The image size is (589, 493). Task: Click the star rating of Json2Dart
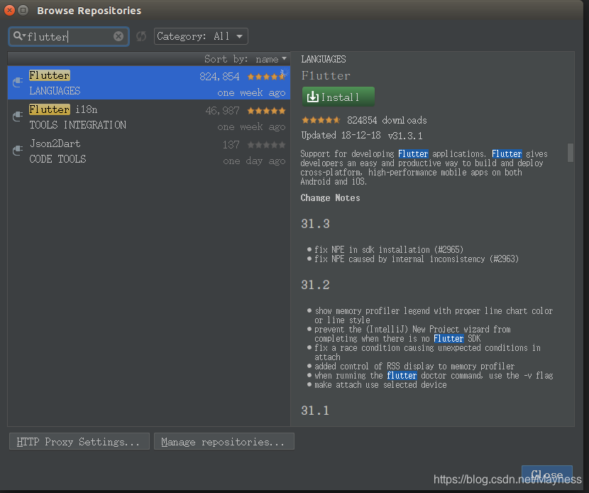point(266,145)
